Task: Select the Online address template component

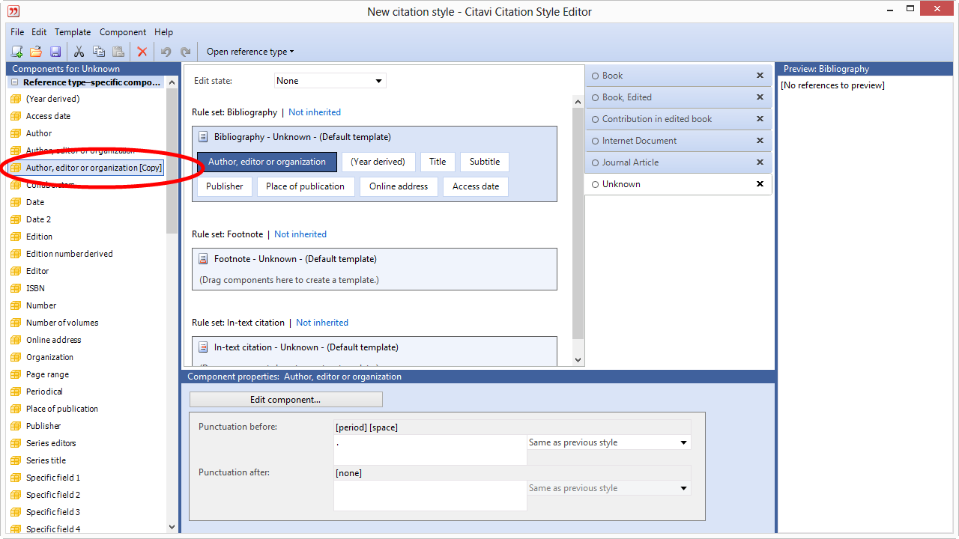Action: (399, 186)
